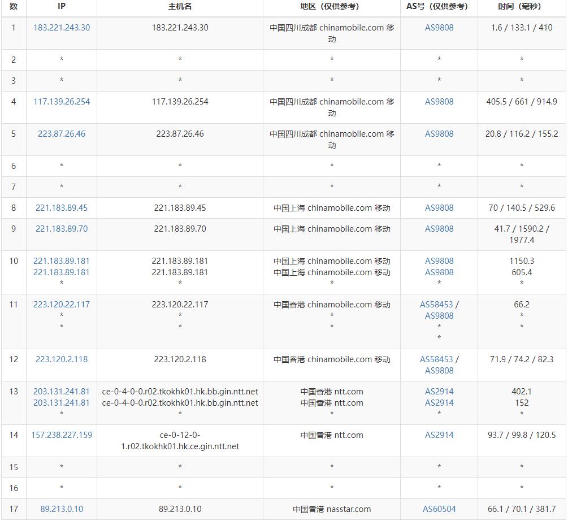Click time value 93.7 / 99.8 / 120.5

point(522,435)
